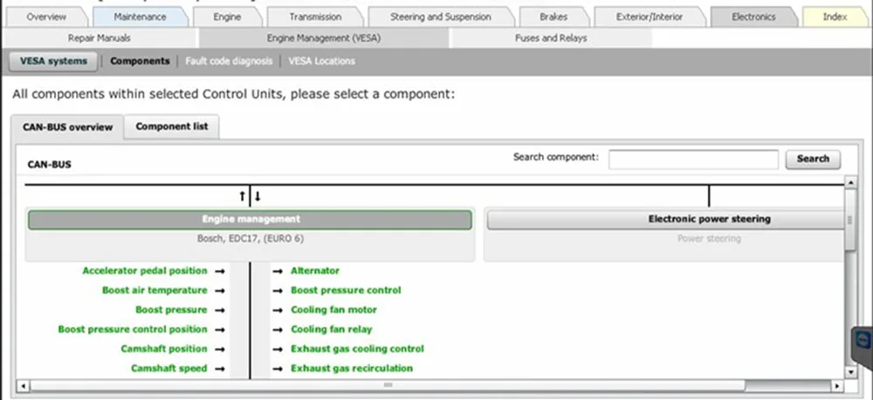Go to VESA Locations
The image size is (873, 400).
click(321, 61)
